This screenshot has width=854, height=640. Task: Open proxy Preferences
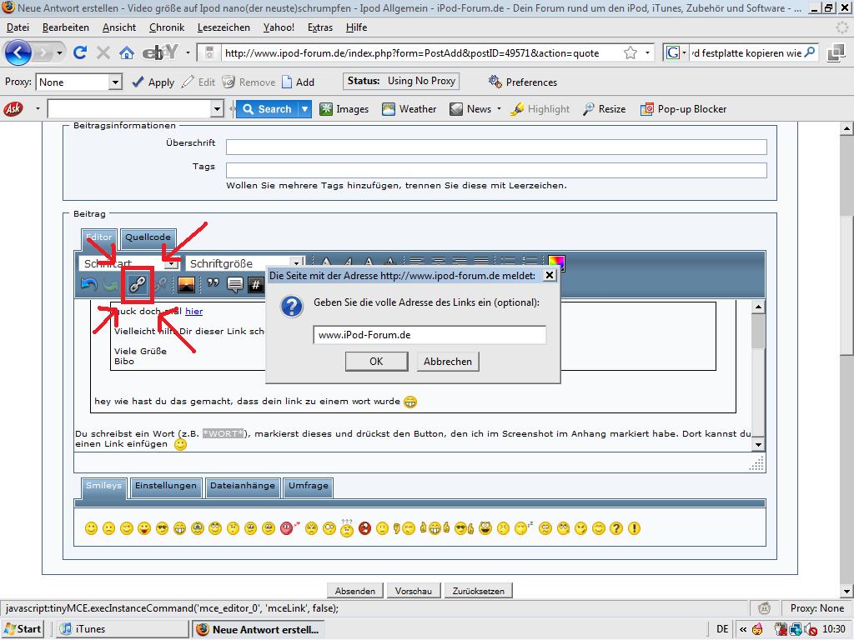point(523,82)
